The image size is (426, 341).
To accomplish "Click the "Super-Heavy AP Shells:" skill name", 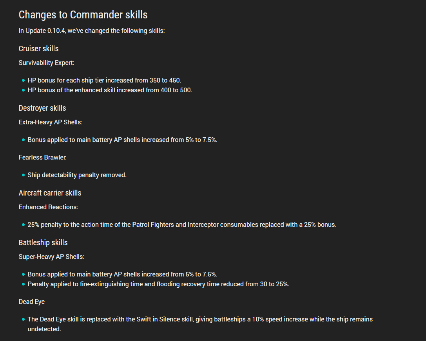I will click(51, 257).
